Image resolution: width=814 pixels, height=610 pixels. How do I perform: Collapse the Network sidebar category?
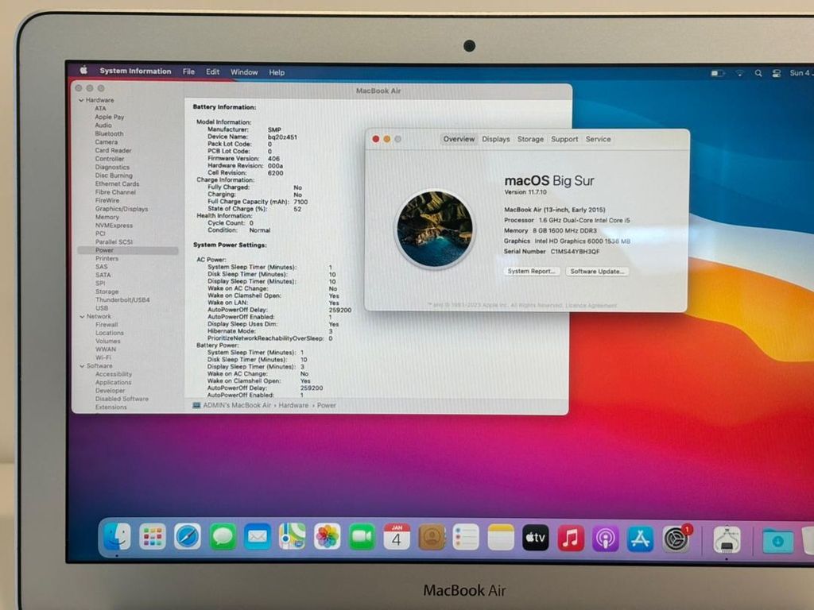(x=81, y=316)
